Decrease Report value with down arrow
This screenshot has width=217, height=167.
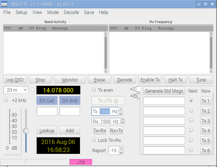point(121,152)
